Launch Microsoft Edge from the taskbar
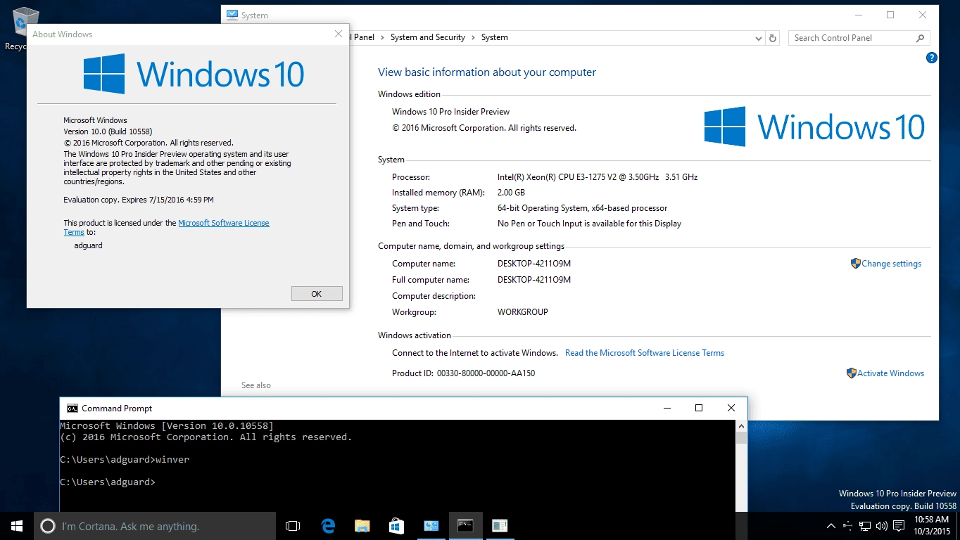This screenshot has width=960, height=540. point(327,526)
